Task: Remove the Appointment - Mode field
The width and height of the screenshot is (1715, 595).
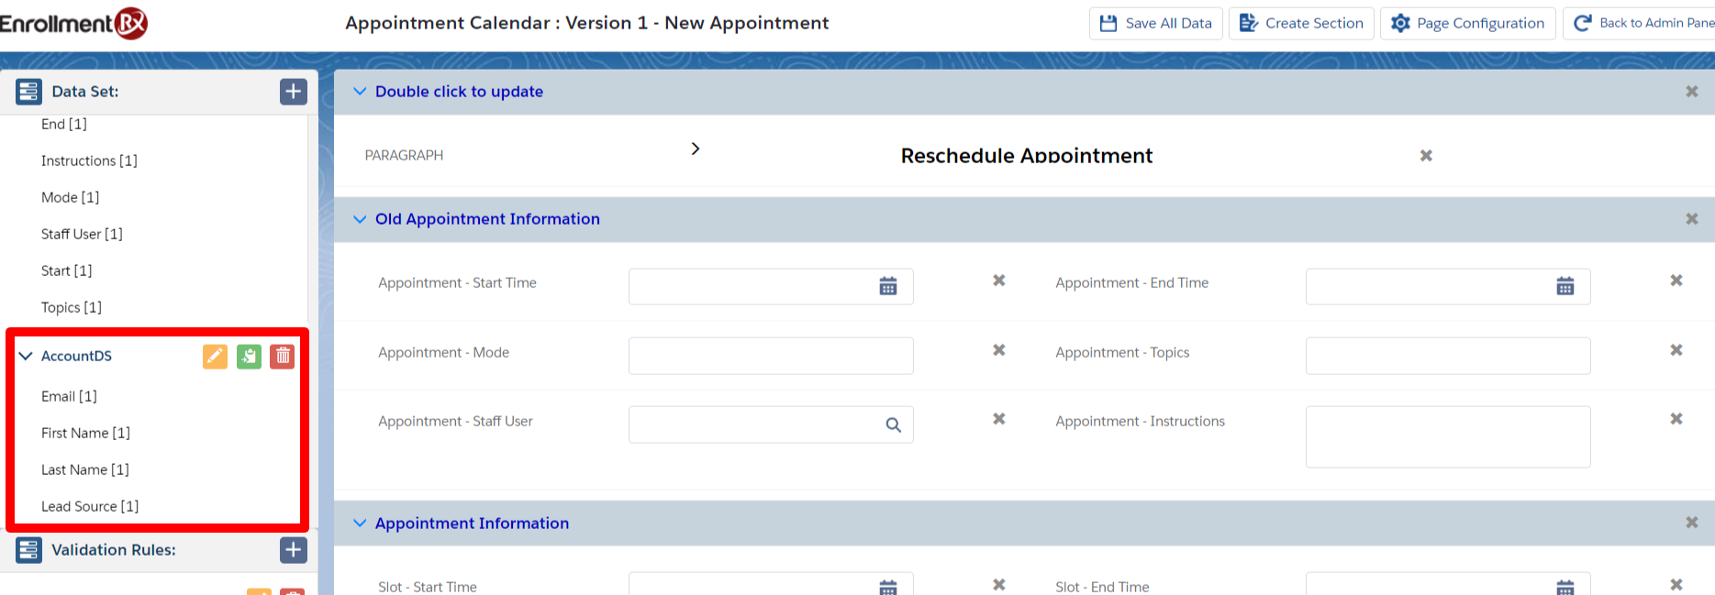Action: click(x=999, y=350)
